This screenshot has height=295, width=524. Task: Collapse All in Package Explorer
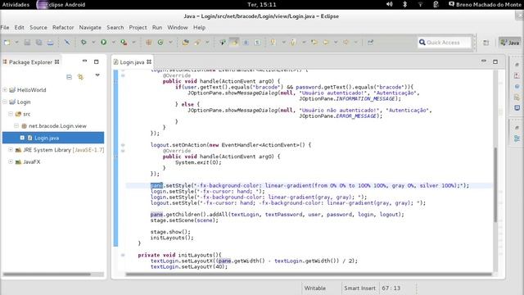tap(69, 77)
